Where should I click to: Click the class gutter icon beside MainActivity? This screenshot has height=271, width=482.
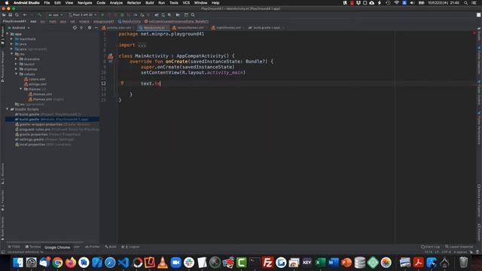(111, 56)
